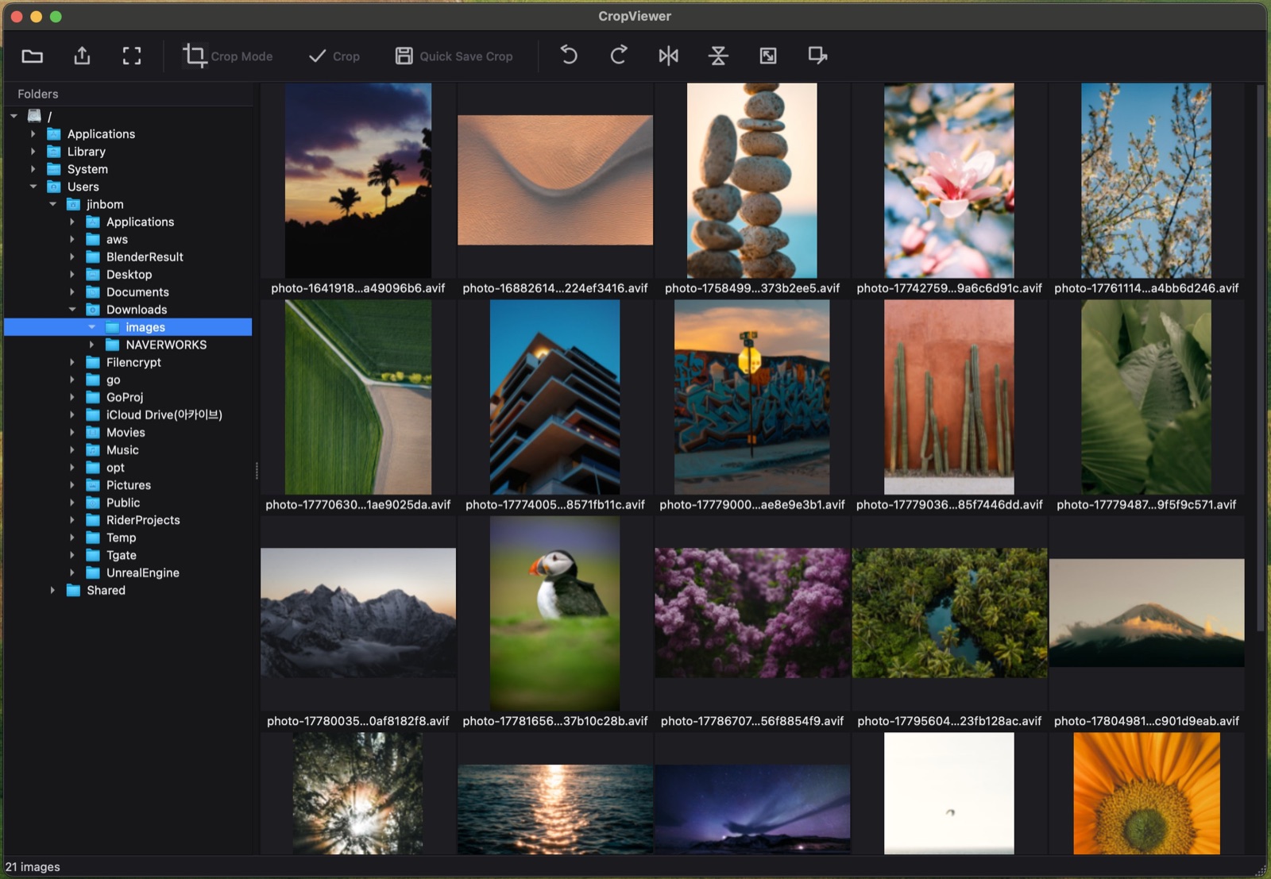Expand the NAVERWORKS folder arrow
Image resolution: width=1271 pixels, height=879 pixels.
92,345
